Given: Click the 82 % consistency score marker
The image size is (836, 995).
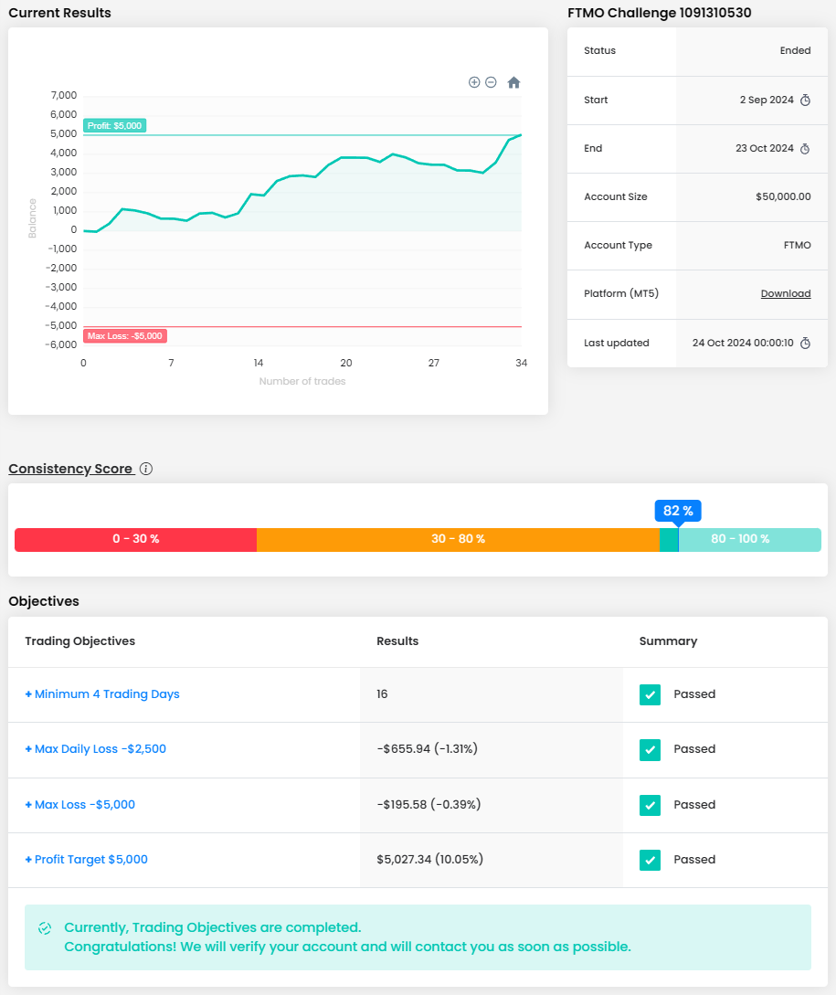Looking at the screenshot, I should coord(678,511).
